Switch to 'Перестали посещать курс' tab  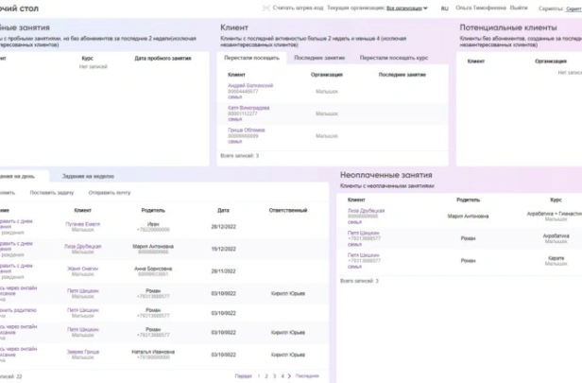pyautogui.click(x=393, y=58)
